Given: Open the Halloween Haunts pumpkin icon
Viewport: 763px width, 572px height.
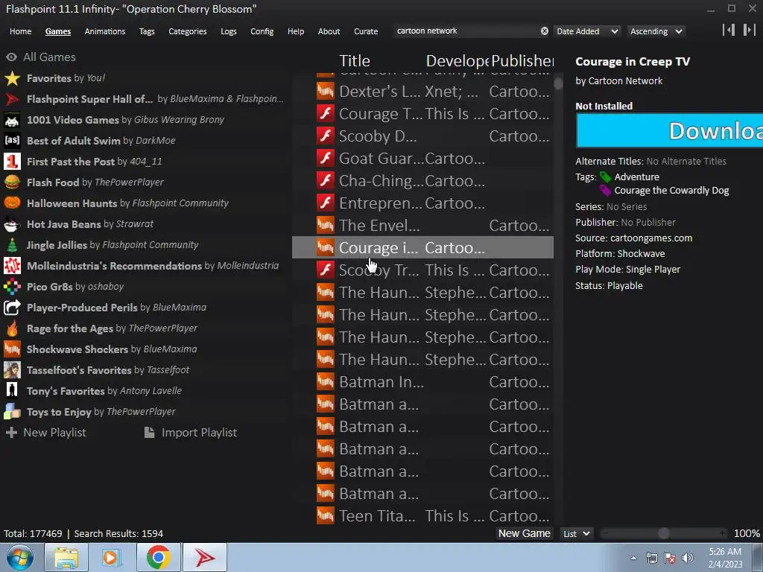Looking at the screenshot, I should coord(12,203).
